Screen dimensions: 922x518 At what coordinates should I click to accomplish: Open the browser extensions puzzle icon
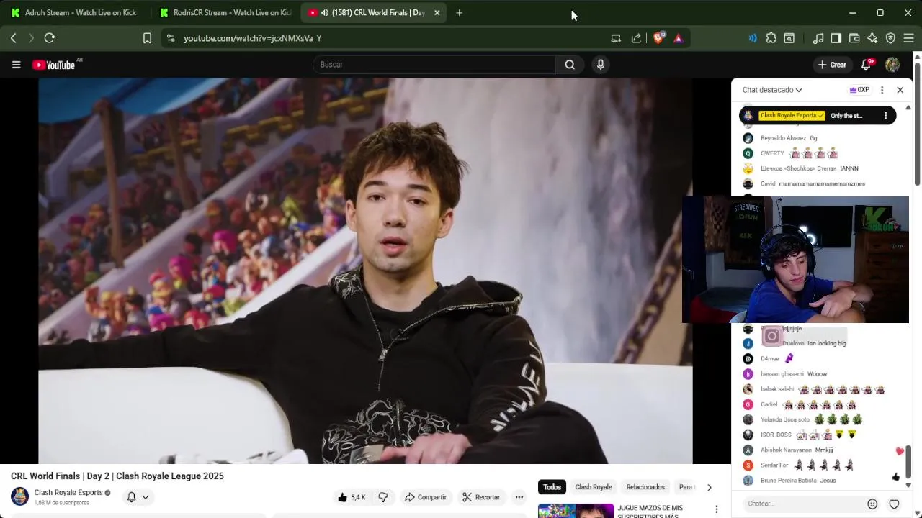pos(771,38)
